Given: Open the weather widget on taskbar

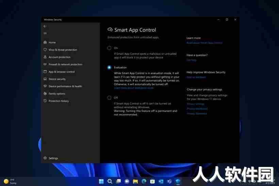Looking at the screenshot, I should 10,181.
